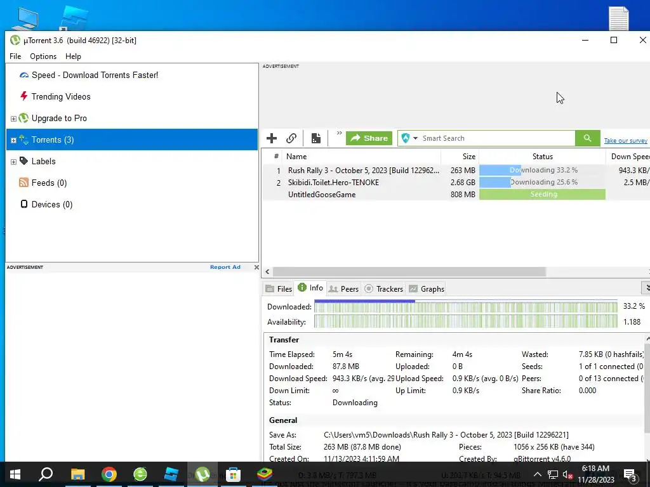Click the torrent list scroll left arrow
This screenshot has height=487, width=650.
(x=267, y=271)
